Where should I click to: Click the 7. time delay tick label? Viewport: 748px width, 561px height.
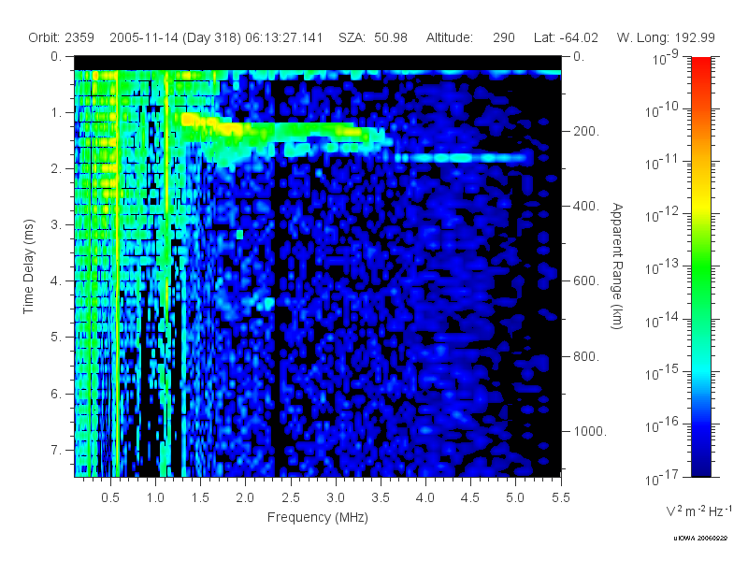click(x=56, y=450)
